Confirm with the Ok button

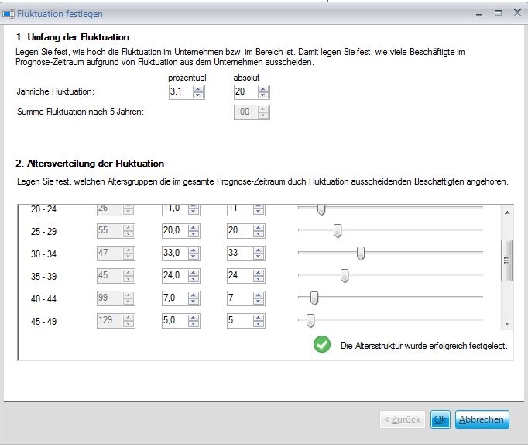click(440, 419)
